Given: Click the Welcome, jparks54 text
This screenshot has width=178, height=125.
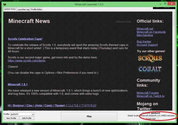Looking at the screenshot, I should 151,113.
